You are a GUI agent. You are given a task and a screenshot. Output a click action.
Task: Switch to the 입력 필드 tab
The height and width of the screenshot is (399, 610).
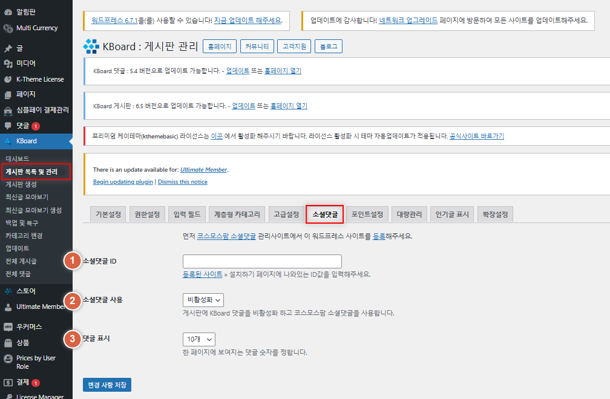[x=187, y=215]
